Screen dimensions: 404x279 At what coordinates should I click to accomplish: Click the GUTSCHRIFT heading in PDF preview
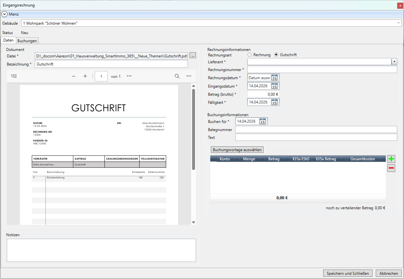pyautogui.click(x=99, y=108)
